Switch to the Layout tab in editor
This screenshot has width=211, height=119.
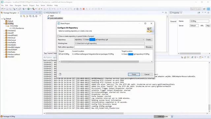50,53
